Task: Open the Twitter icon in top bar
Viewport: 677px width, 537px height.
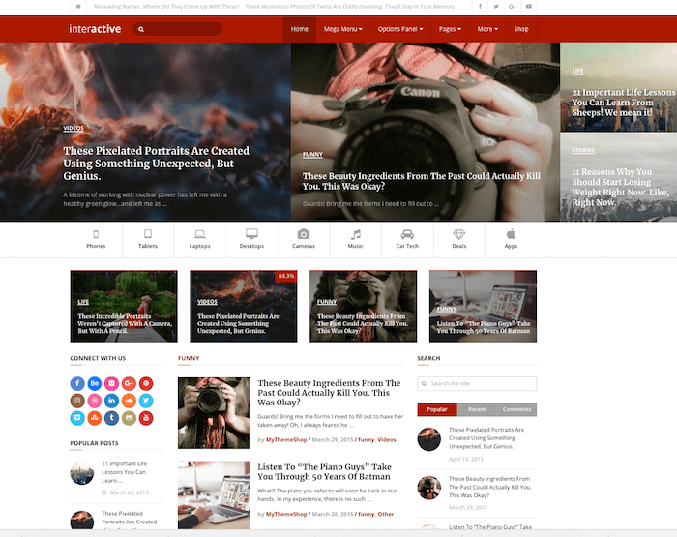Action: (x=496, y=7)
